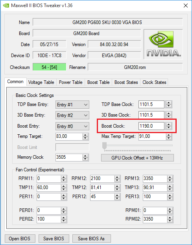Click the Temp Target spinner arrows
The height and width of the screenshot is (245, 192).
(85, 137)
